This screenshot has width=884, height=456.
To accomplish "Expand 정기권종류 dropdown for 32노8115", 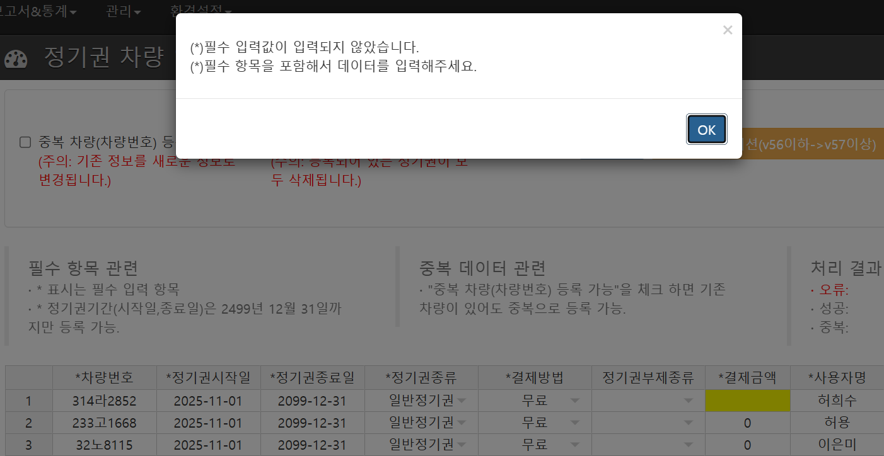I will 462,445.
